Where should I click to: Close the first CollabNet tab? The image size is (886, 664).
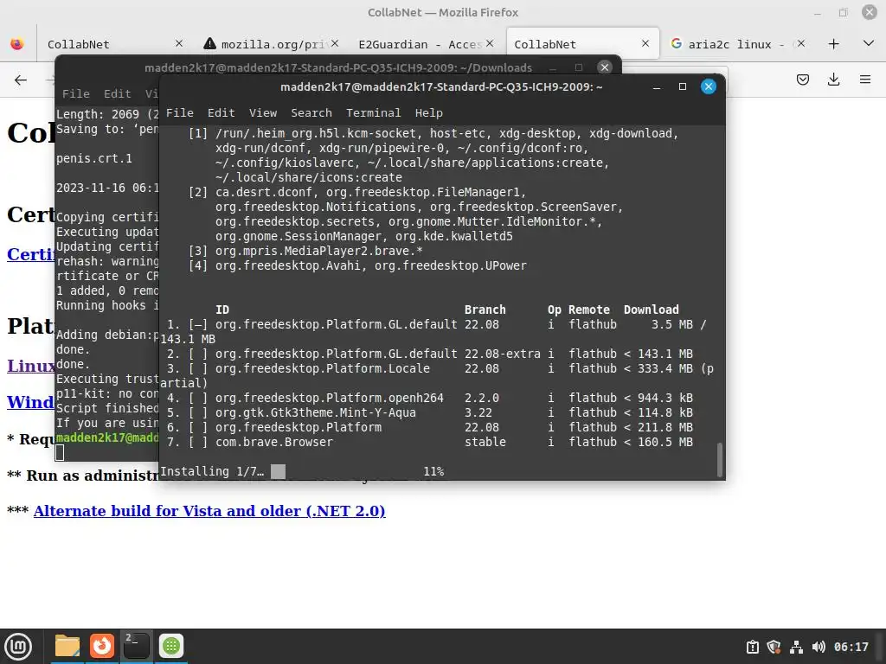click(x=178, y=43)
